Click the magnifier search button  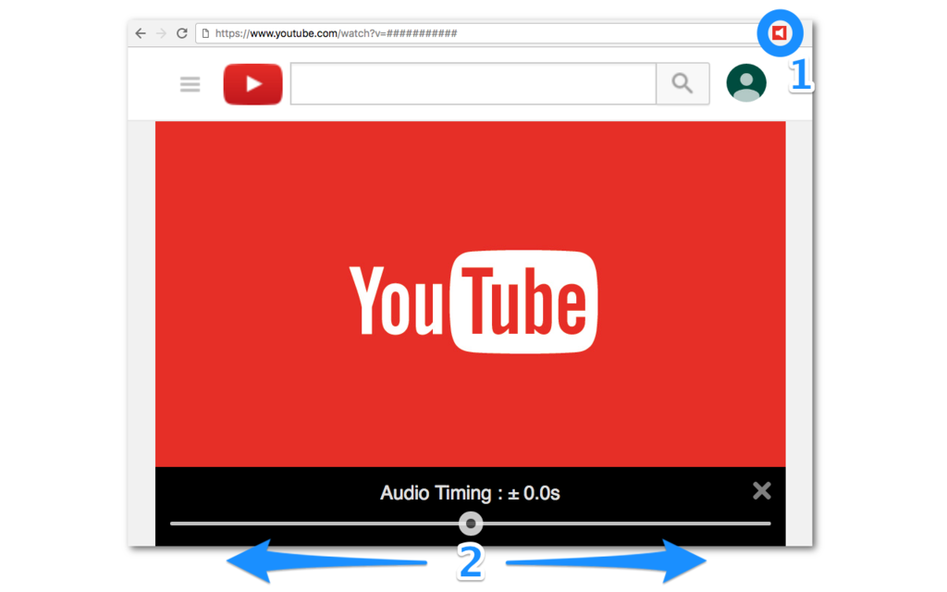pyautogui.click(x=683, y=83)
